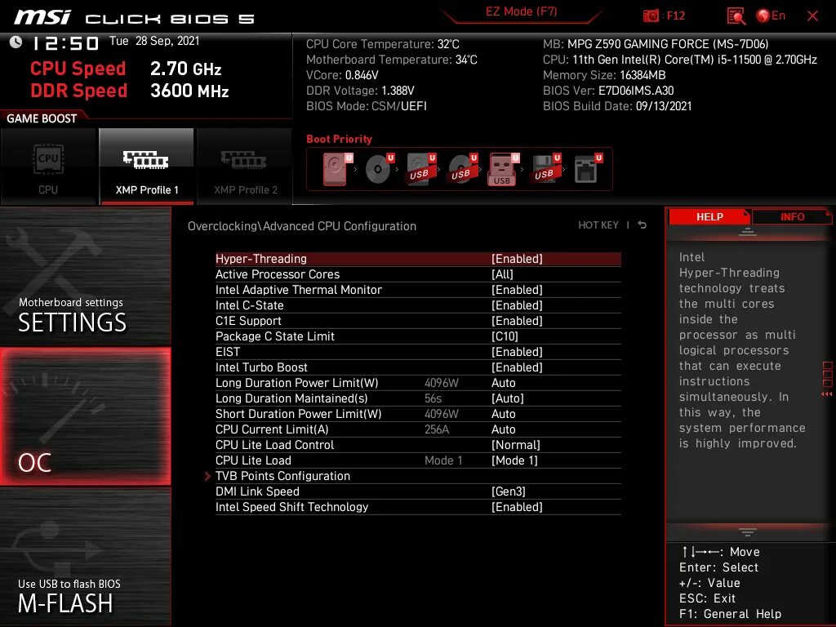836x627 pixels.
Task: Select the CPU Lite Load row label
Action: pyautogui.click(x=253, y=460)
